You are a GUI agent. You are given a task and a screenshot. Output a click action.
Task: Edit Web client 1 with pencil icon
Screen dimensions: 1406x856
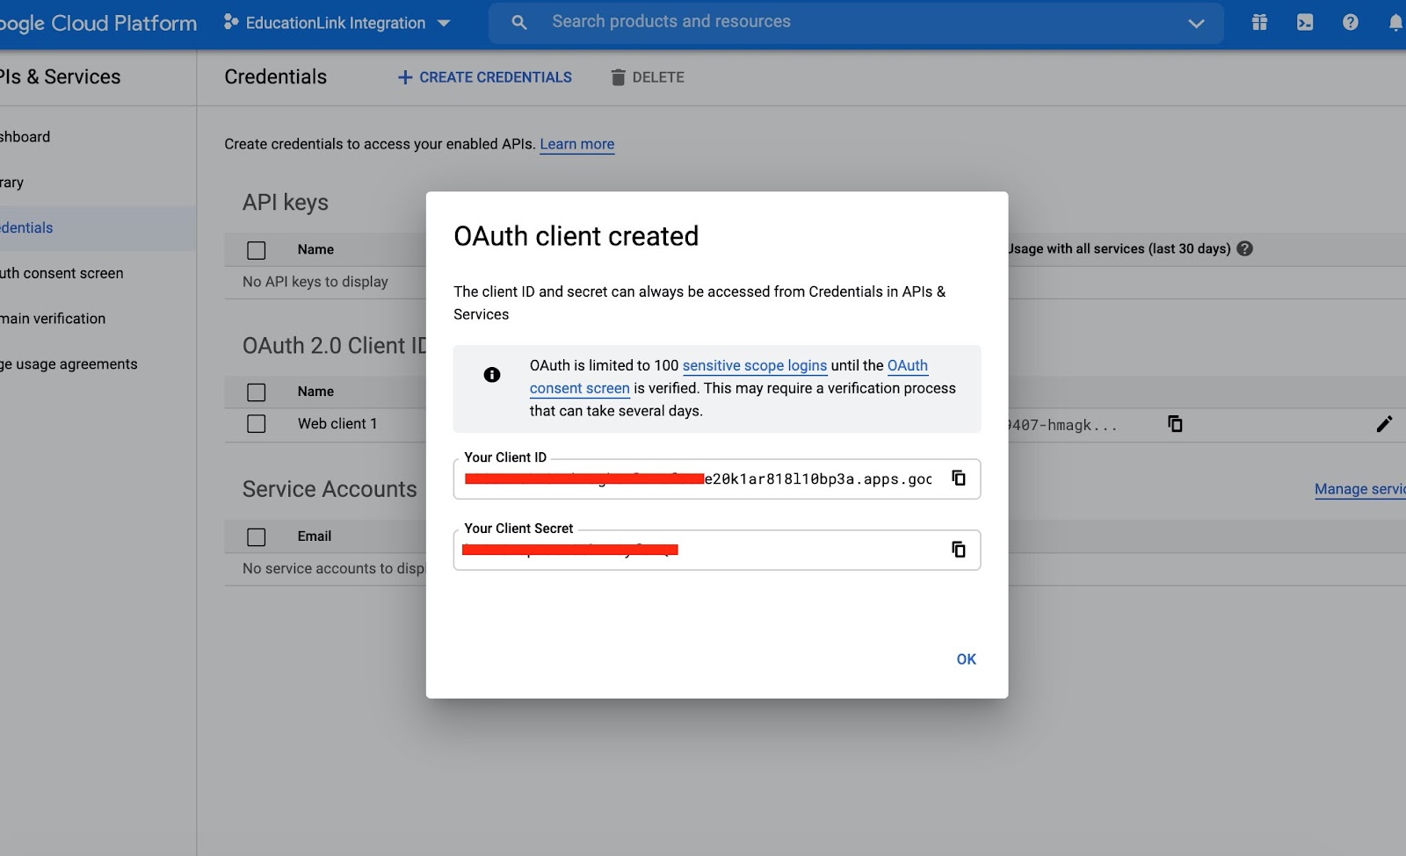[1384, 424]
